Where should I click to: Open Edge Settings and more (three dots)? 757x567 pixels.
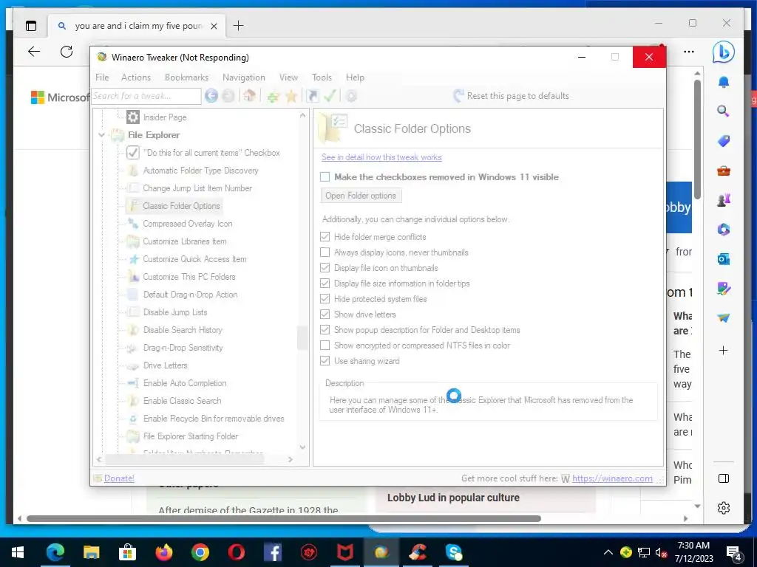click(689, 52)
